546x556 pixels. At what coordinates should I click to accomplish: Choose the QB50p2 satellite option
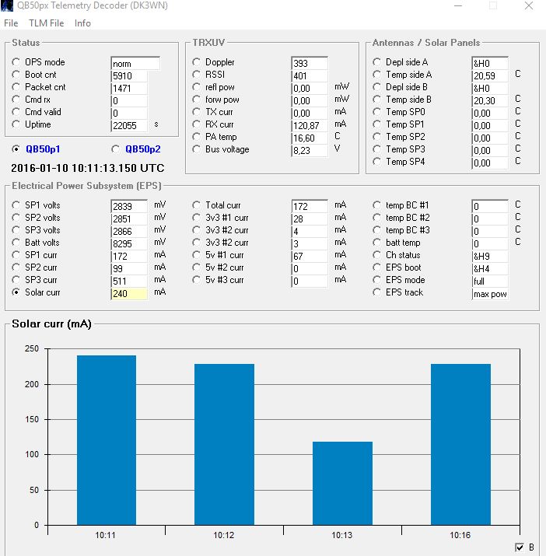(x=115, y=149)
